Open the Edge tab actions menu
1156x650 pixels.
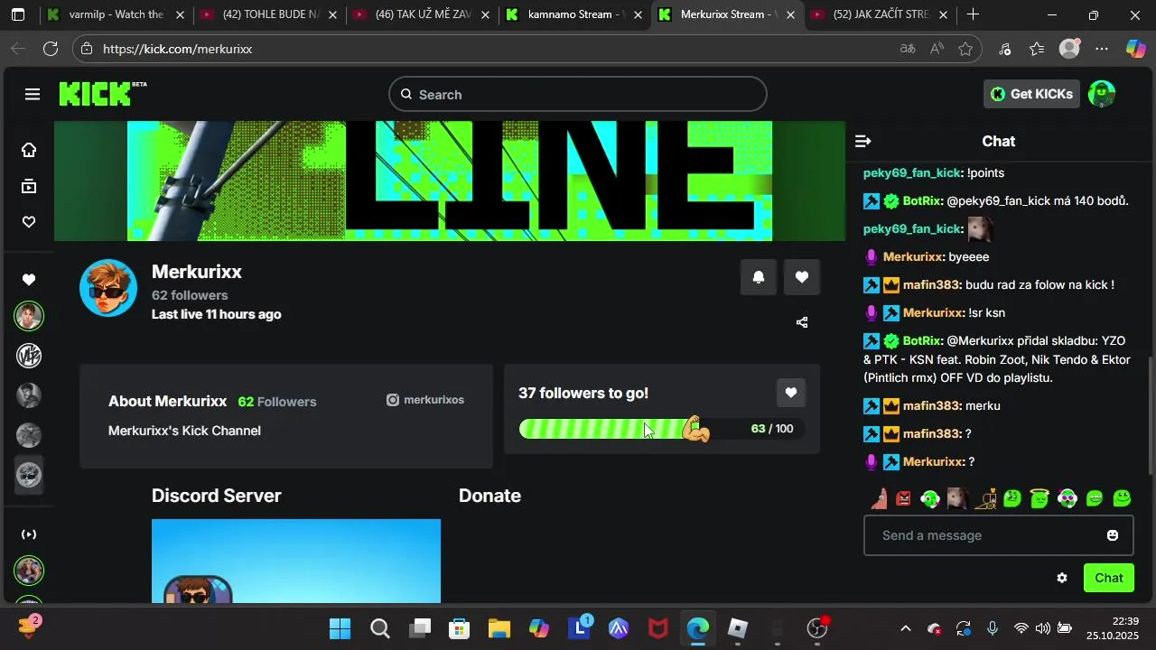18,14
